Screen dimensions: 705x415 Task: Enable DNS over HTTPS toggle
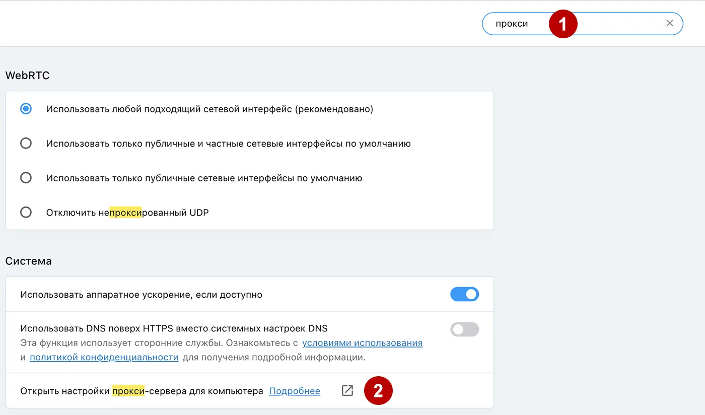464,329
